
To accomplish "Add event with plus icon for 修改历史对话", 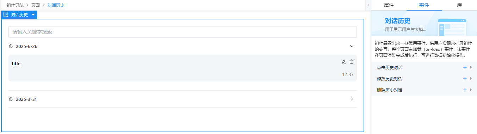I will click(x=465, y=79).
